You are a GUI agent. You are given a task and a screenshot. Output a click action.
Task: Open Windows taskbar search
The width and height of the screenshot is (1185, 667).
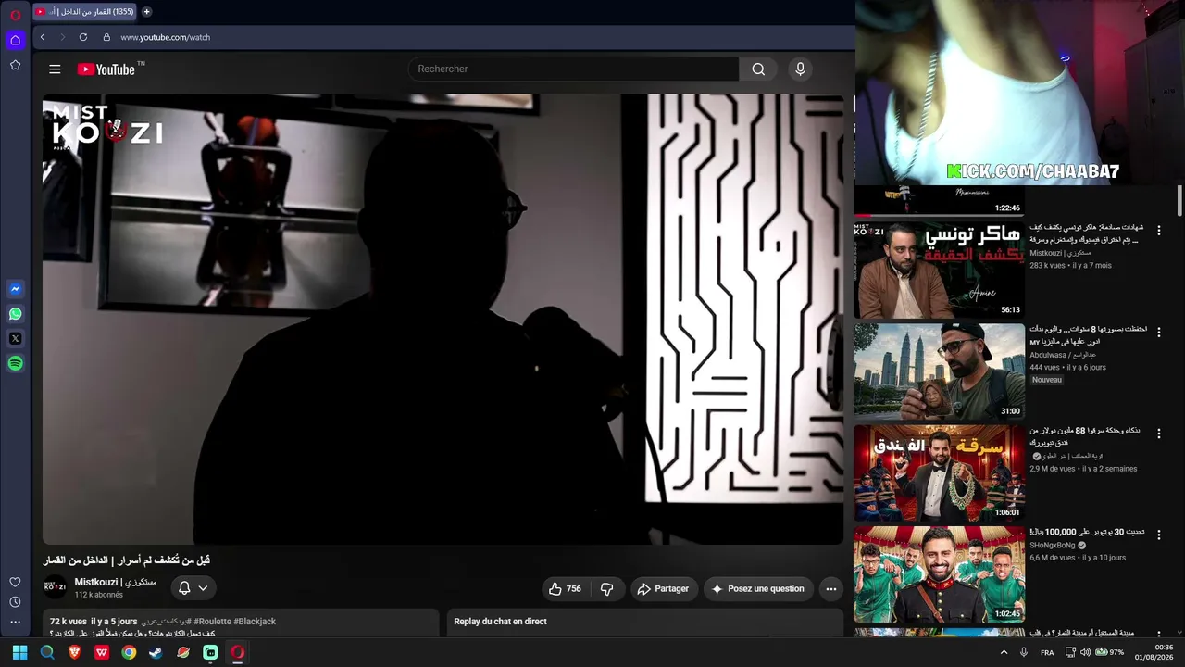coord(47,652)
